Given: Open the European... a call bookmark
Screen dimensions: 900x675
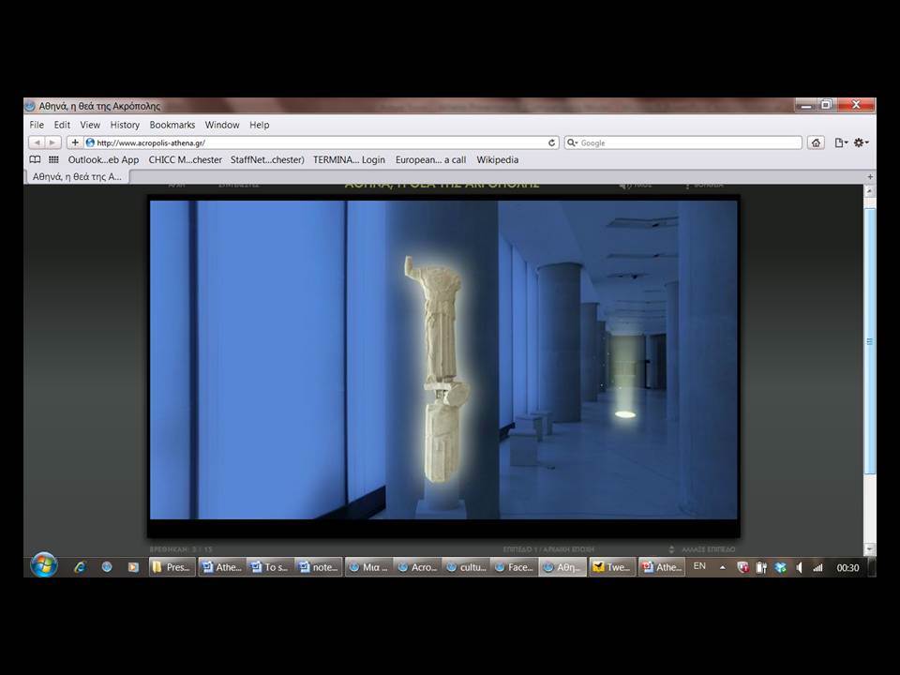Looking at the screenshot, I should 430,159.
